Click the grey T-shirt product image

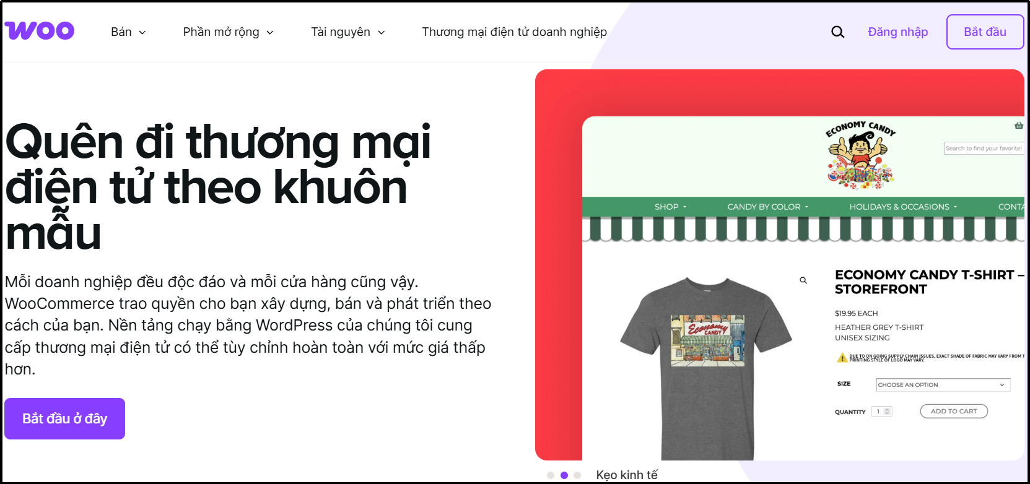[x=706, y=368]
